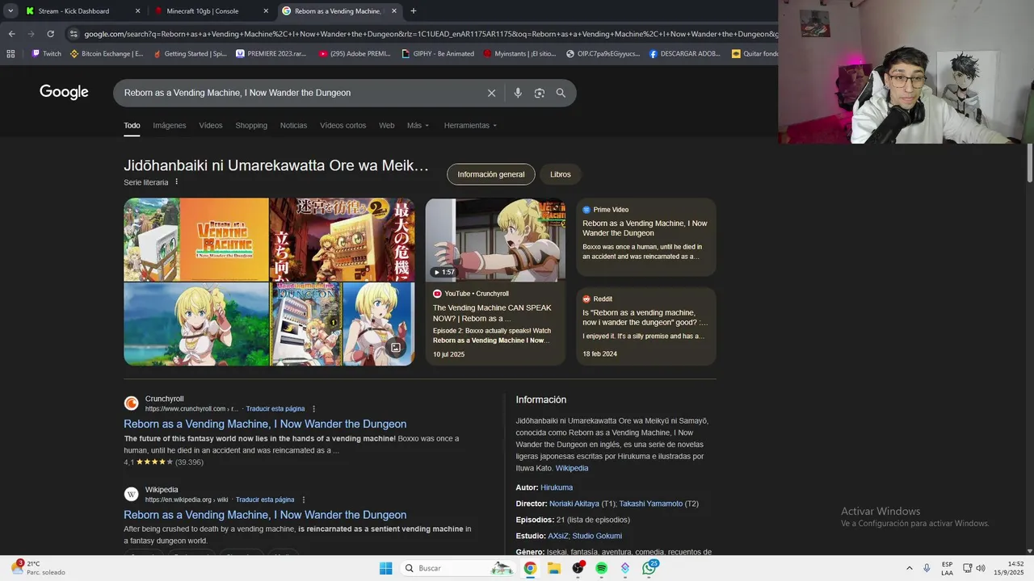Go back with the browser back arrow
Image resolution: width=1034 pixels, height=581 pixels.
(x=11, y=34)
